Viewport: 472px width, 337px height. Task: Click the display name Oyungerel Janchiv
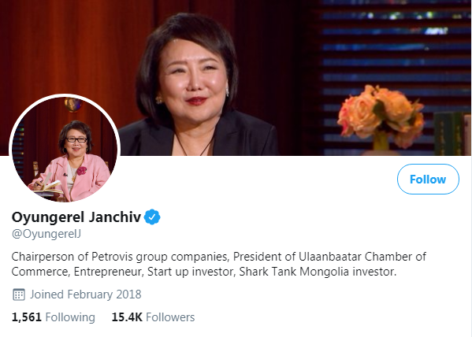(x=76, y=217)
